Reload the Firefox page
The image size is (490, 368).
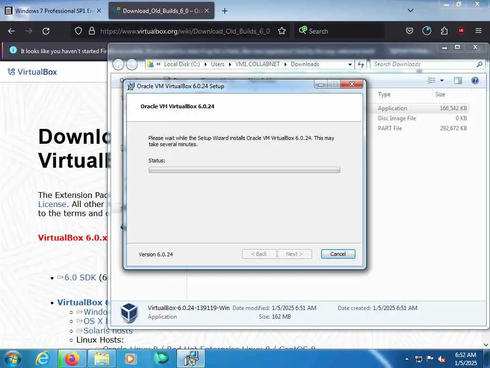[46, 31]
